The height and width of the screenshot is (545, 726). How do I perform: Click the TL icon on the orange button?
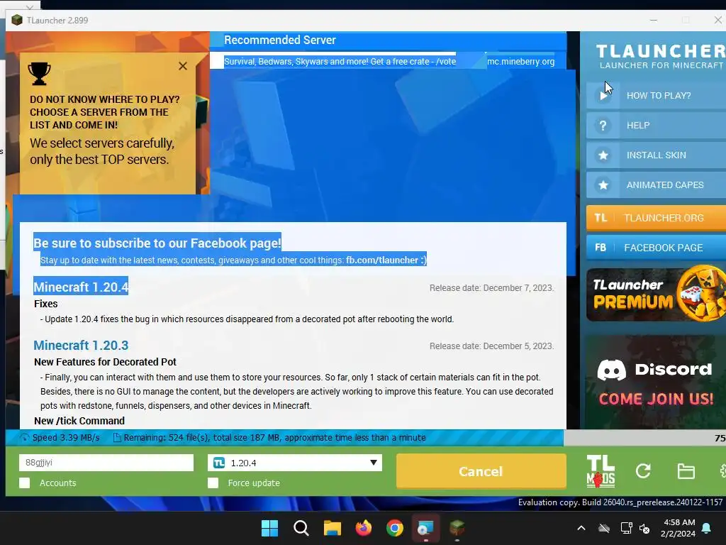[x=601, y=218]
